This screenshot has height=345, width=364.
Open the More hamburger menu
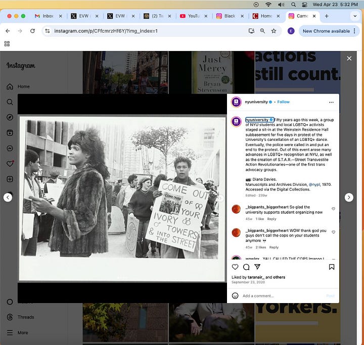pyautogui.click(x=17, y=333)
